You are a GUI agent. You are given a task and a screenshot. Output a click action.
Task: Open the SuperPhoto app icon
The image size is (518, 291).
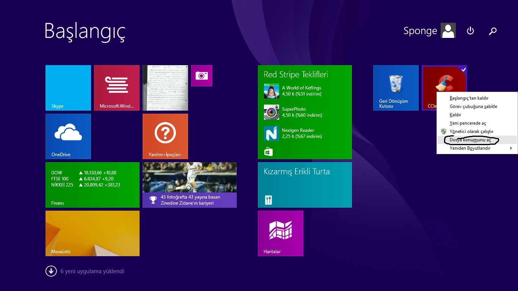[272, 112]
